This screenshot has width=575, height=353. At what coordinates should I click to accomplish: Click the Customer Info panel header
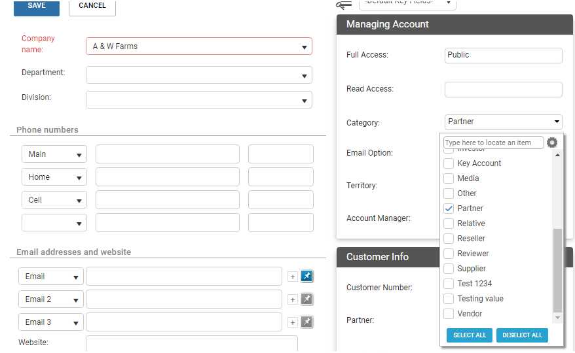pyautogui.click(x=388, y=257)
